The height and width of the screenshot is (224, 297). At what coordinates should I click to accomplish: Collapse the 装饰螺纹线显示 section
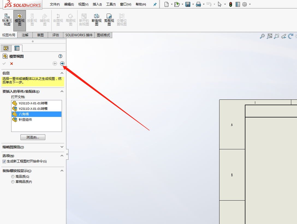point(62,171)
